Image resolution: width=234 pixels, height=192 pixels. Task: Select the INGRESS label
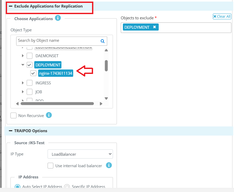click(x=43, y=83)
